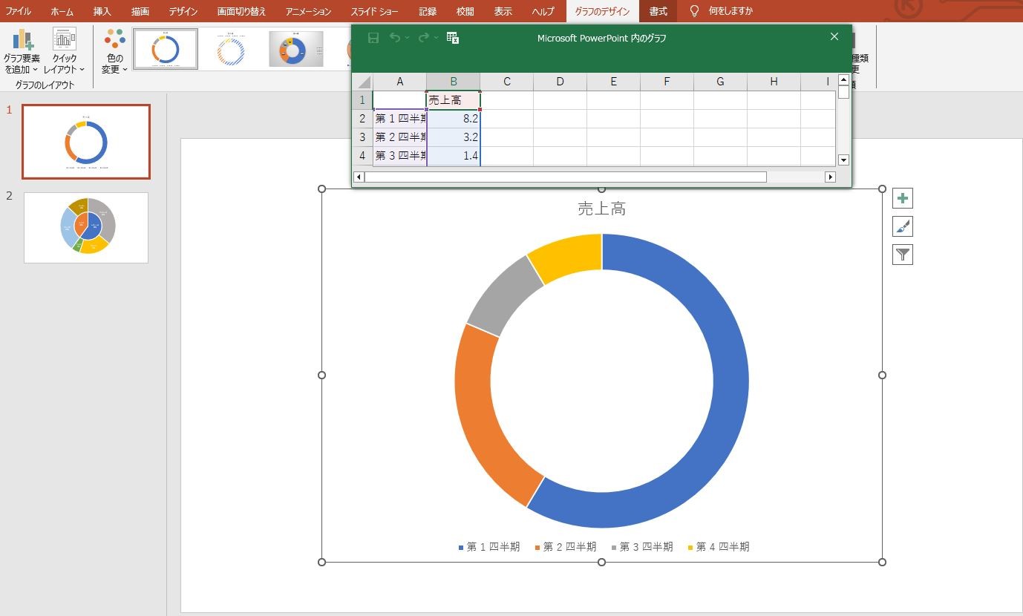
Task: Select column B header
Action: 454,82
